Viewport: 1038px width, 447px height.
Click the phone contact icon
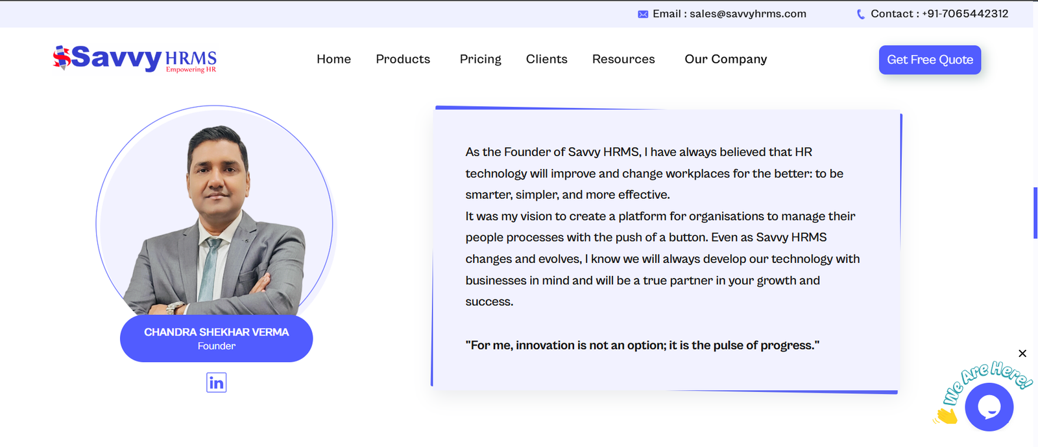(x=861, y=14)
